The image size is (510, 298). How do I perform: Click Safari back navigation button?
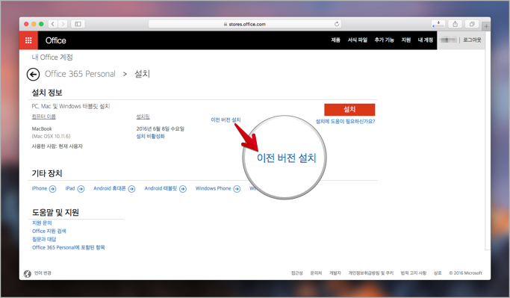click(x=53, y=24)
